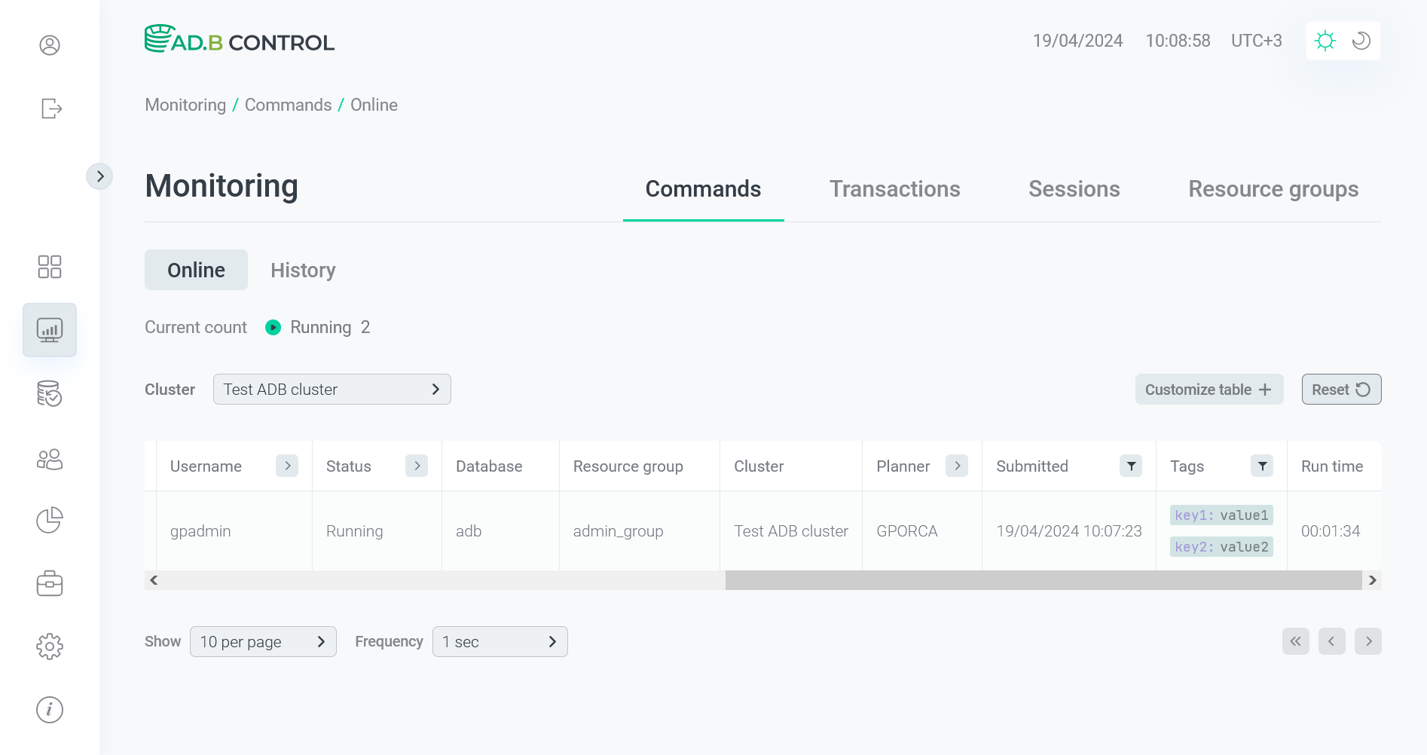This screenshot has height=755, width=1427.
Task: Click the logout icon in sidebar
Action: point(50,109)
